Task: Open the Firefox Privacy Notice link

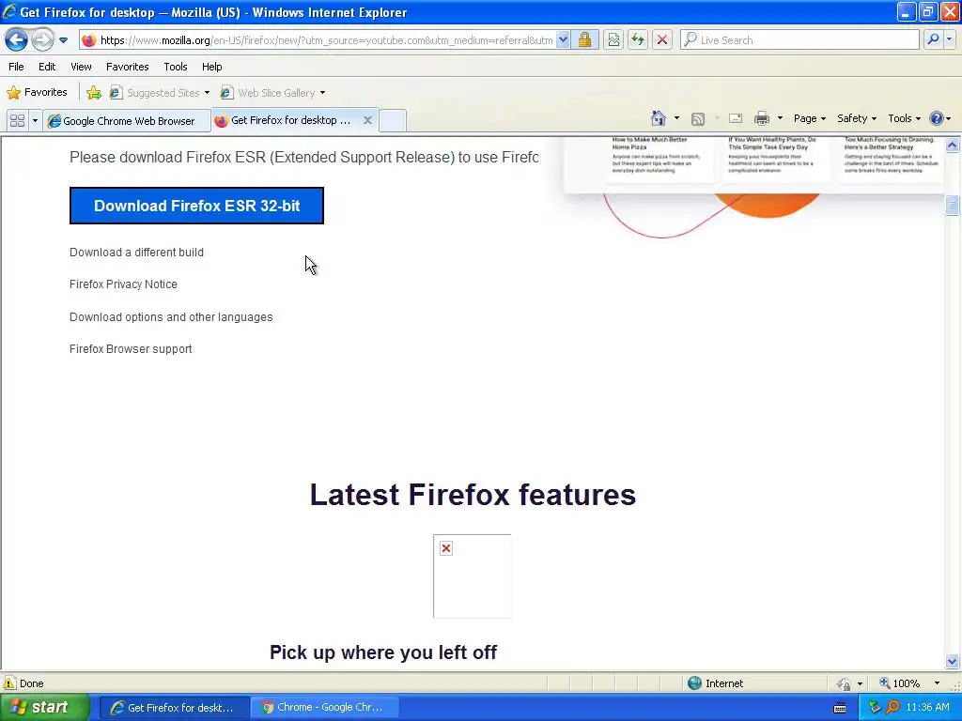Action: pyautogui.click(x=123, y=284)
